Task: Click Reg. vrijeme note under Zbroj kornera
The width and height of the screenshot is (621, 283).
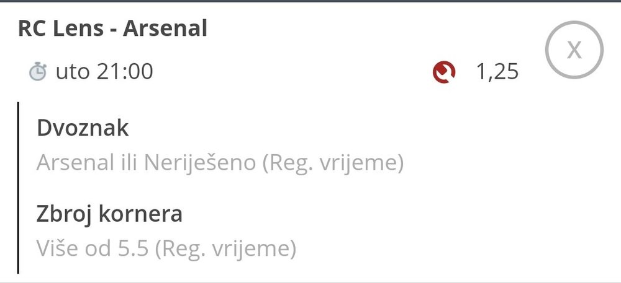Action: (224, 249)
